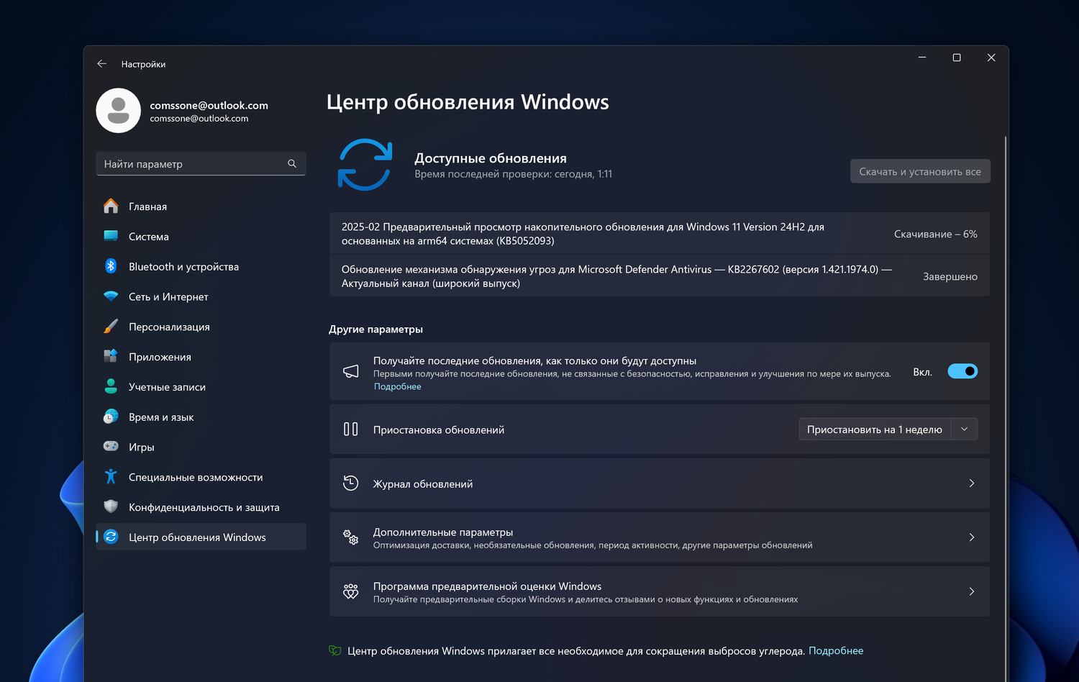Turn off the latest updates toggle

point(962,371)
